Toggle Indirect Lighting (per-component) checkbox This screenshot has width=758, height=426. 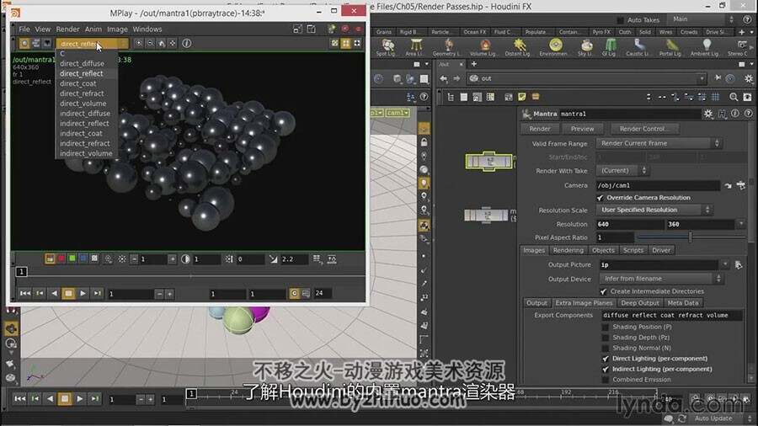point(606,370)
